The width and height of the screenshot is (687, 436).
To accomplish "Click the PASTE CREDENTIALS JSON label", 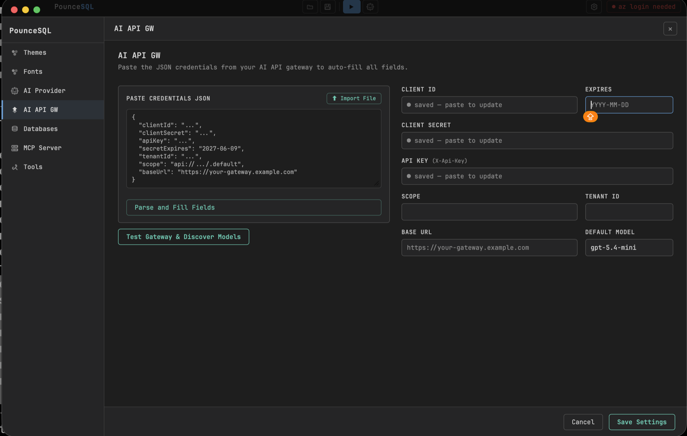I will (x=168, y=98).
